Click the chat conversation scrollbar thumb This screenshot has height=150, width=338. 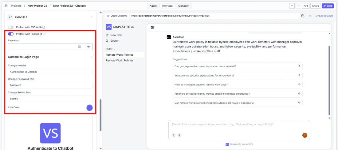[x=329, y=80]
